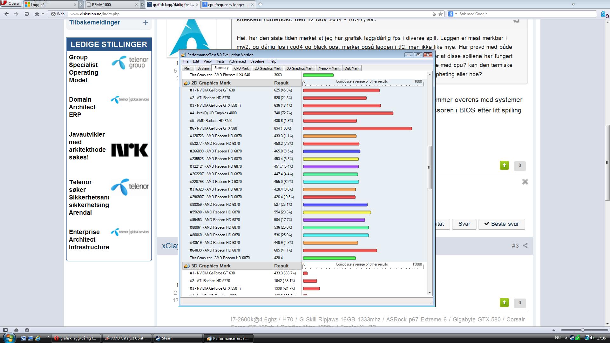Click the Opera Turbo speedometer icon
The width and height of the screenshot is (610, 343).
coord(27,330)
